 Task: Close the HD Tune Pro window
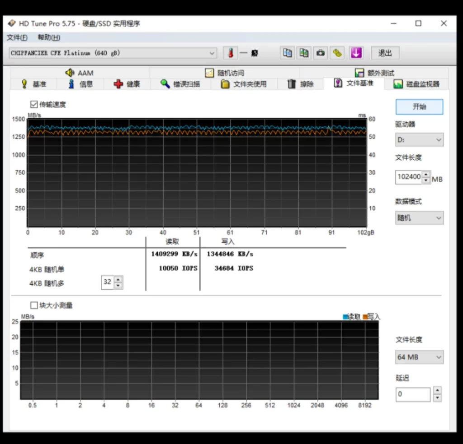(444, 23)
